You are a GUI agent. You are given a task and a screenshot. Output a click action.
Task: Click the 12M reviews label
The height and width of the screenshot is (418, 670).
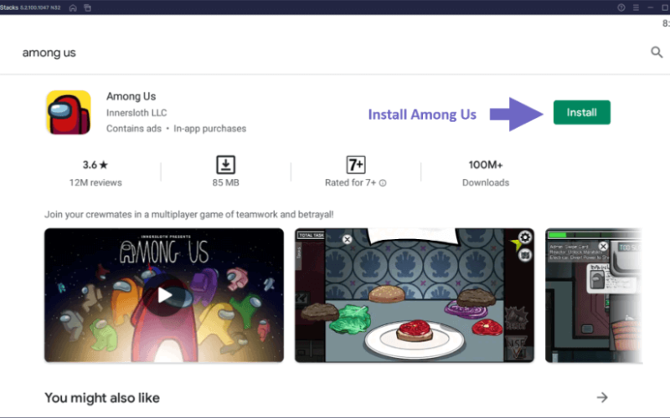pyautogui.click(x=95, y=182)
